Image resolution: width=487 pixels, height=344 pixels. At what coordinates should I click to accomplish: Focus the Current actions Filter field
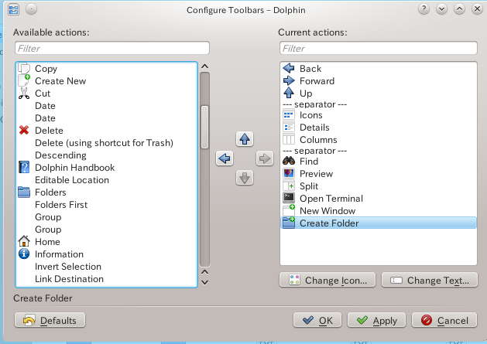click(x=379, y=48)
